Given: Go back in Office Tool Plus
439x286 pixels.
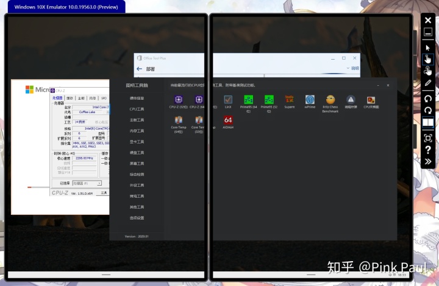Looking at the screenshot, I should tap(140, 69).
